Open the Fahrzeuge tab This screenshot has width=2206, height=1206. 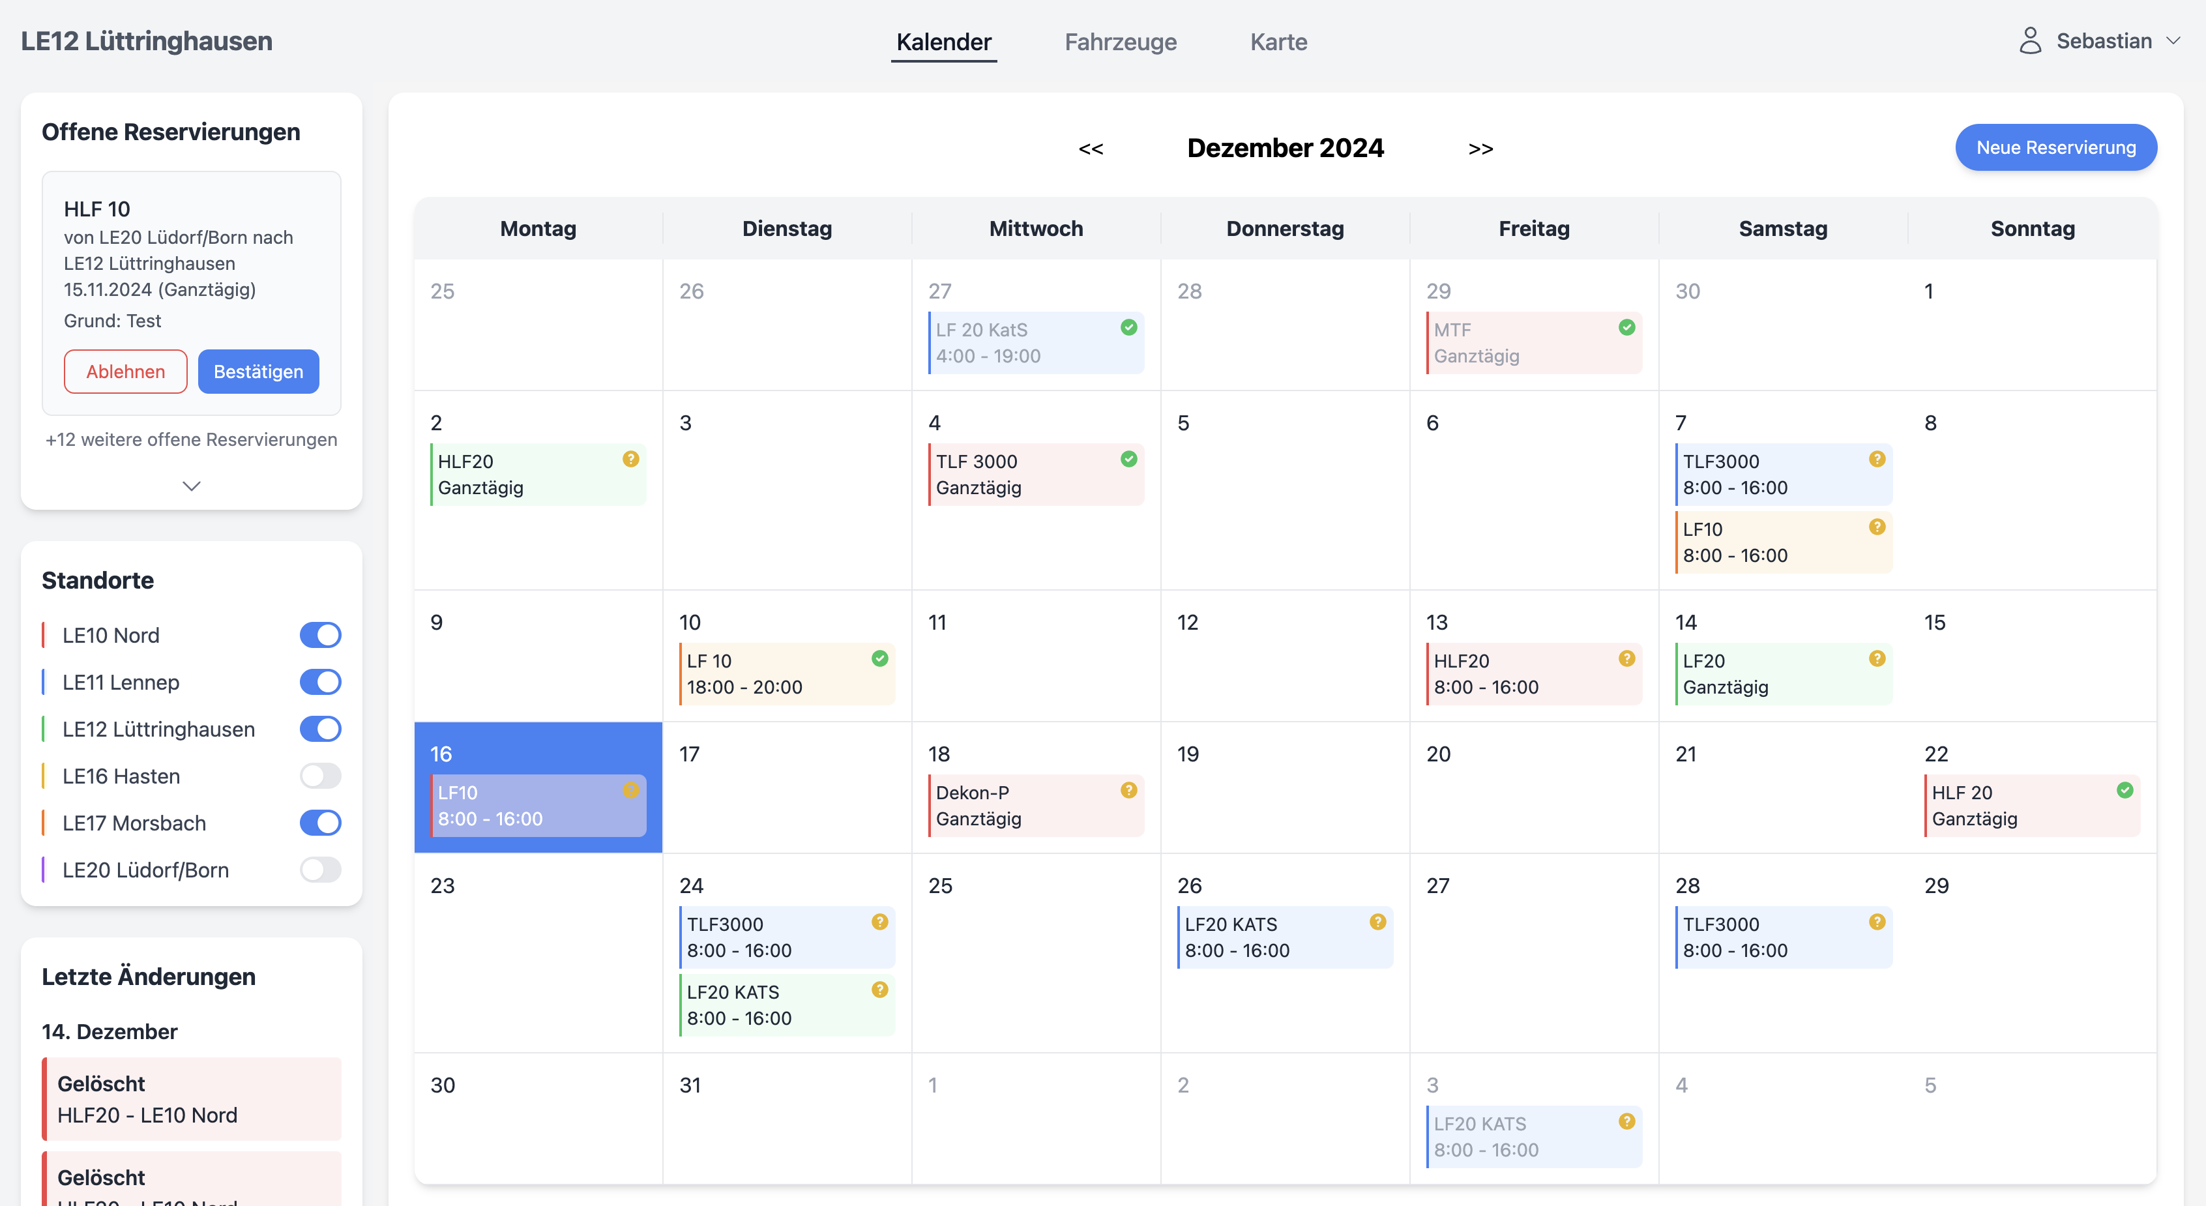1120,42
